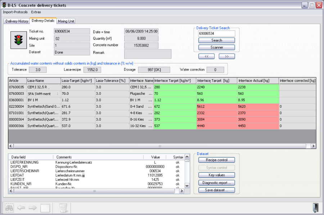Click the recycle bin icon in bottom toolbar
324x215 pixels.
tap(63, 208)
